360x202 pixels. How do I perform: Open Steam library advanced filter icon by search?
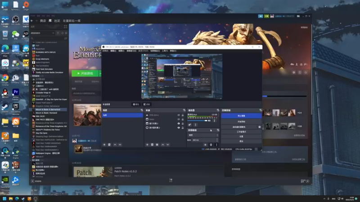coord(65,39)
